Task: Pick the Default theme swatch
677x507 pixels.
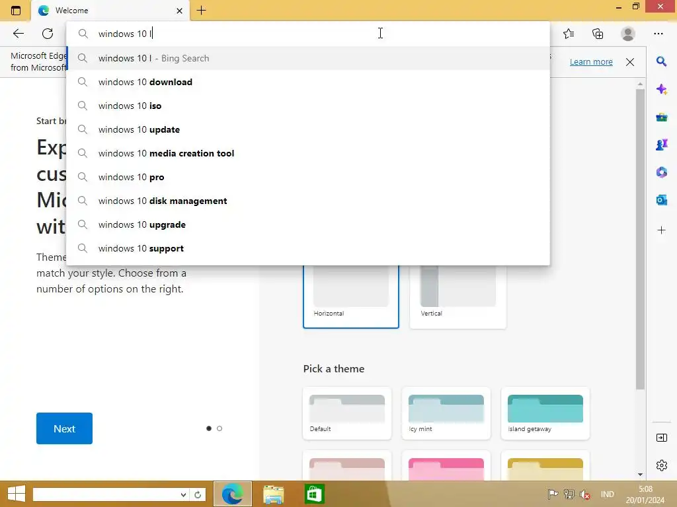Action: [x=347, y=413]
